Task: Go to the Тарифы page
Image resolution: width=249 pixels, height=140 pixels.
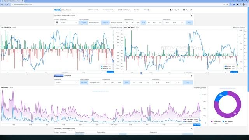Action: [x=147, y=10]
